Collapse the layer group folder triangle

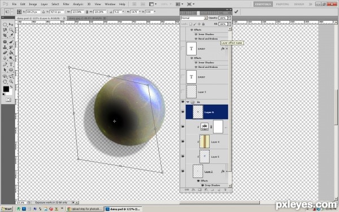(x=188, y=102)
